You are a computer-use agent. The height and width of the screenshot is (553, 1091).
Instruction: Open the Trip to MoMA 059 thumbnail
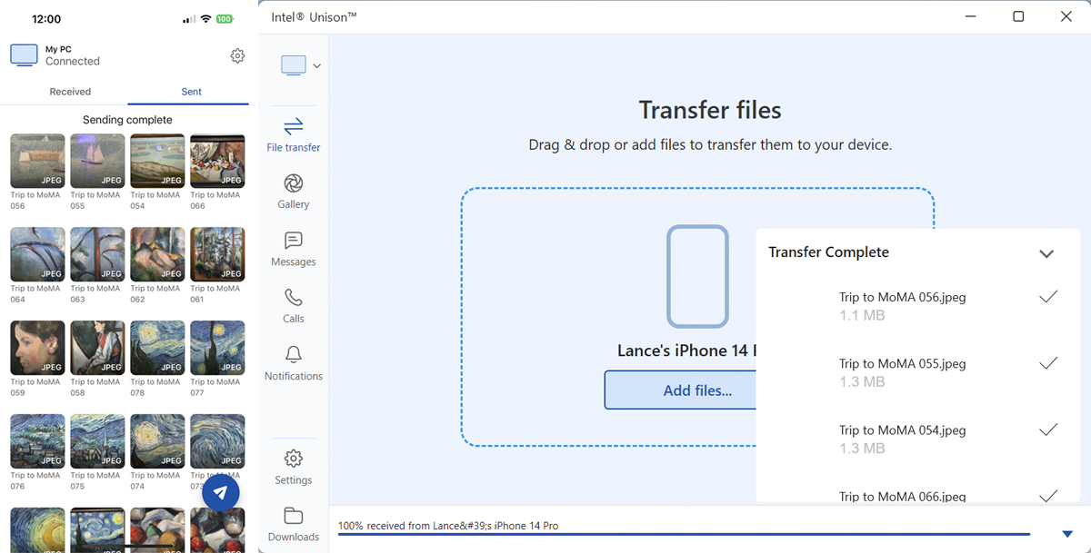click(x=37, y=348)
